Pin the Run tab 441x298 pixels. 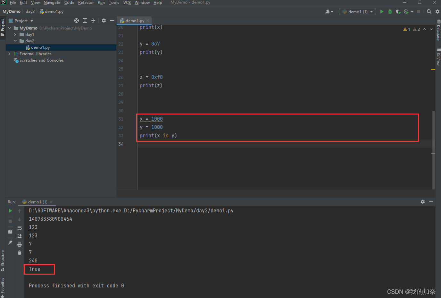point(10,243)
